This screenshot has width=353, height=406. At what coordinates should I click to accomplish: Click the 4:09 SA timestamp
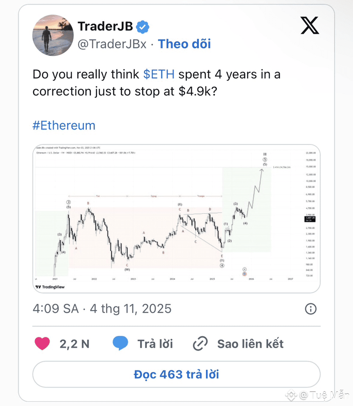pyautogui.click(x=55, y=308)
